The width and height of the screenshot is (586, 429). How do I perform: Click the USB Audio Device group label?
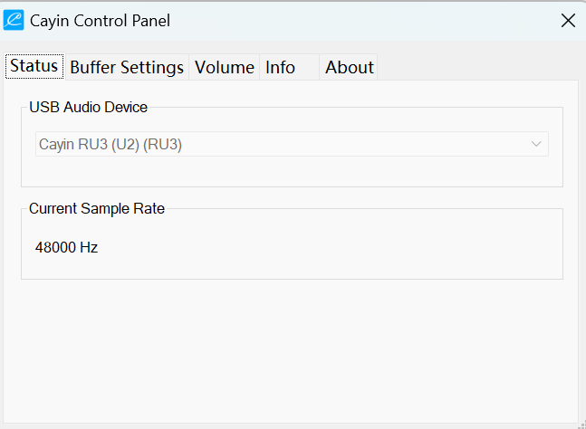[88, 107]
